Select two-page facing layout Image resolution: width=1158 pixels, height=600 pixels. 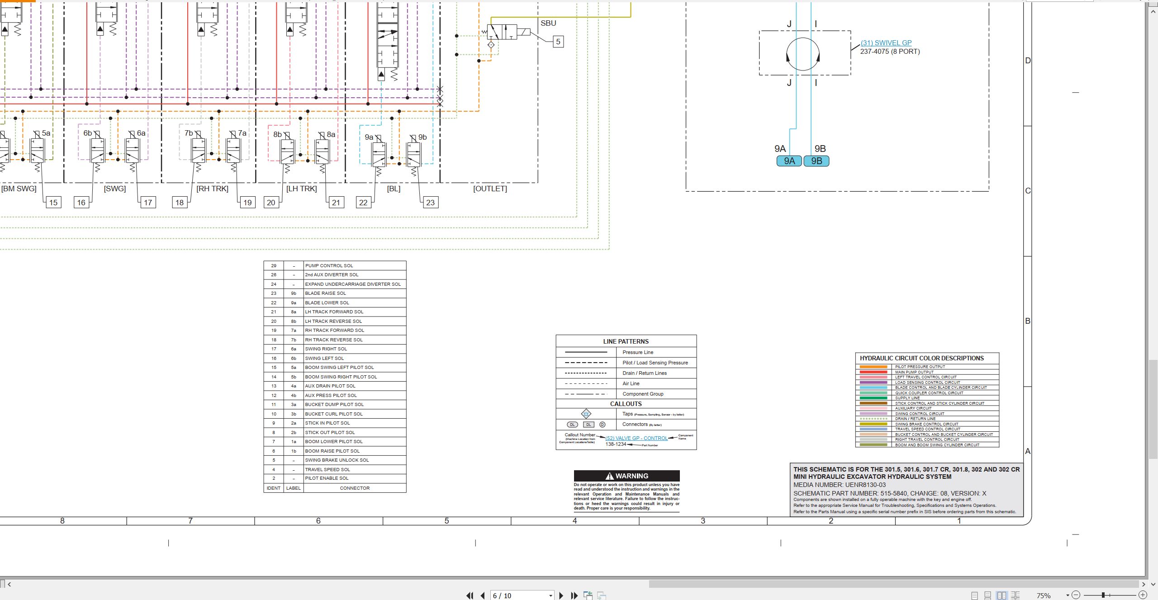1001,595
